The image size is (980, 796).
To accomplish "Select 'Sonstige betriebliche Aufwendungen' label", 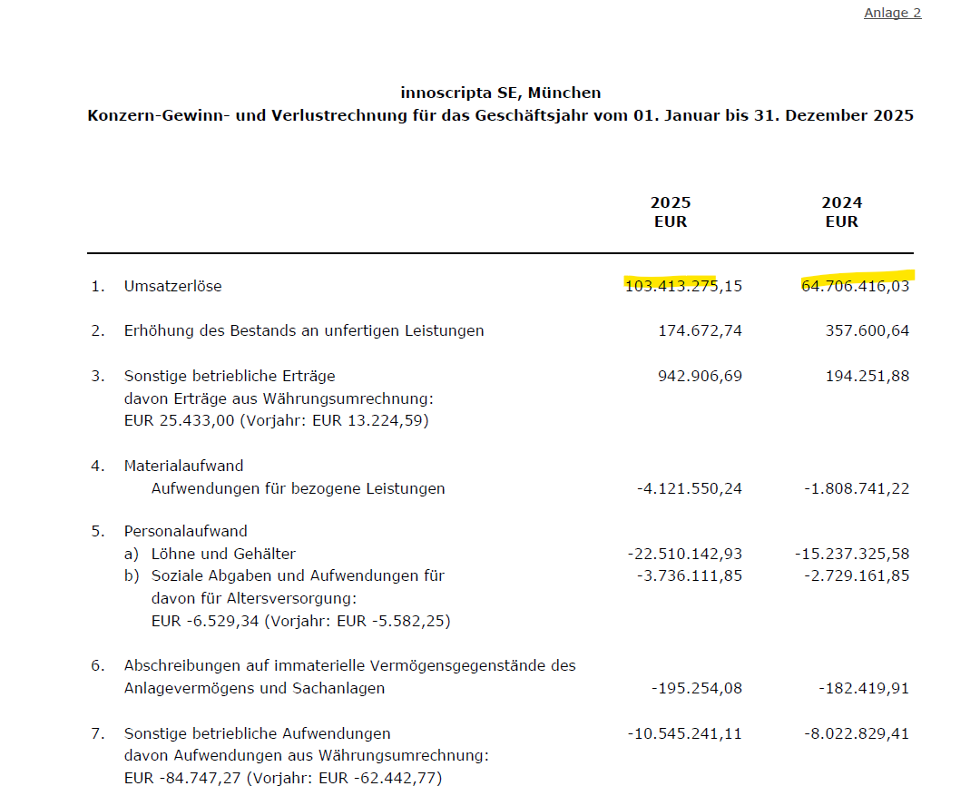I will (258, 734).
